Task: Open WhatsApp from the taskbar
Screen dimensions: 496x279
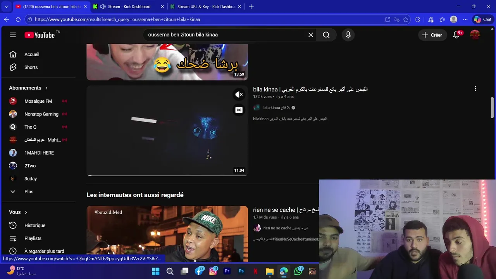Action: [x=298, y=271]
